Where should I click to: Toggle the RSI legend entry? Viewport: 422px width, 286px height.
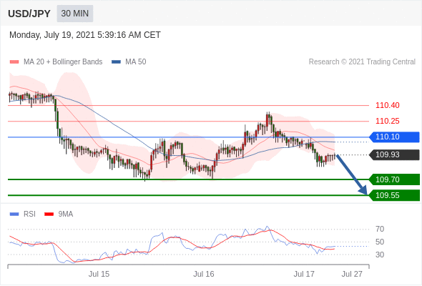[23, 214]
